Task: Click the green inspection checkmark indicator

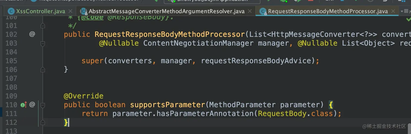Action: [408, 19]
